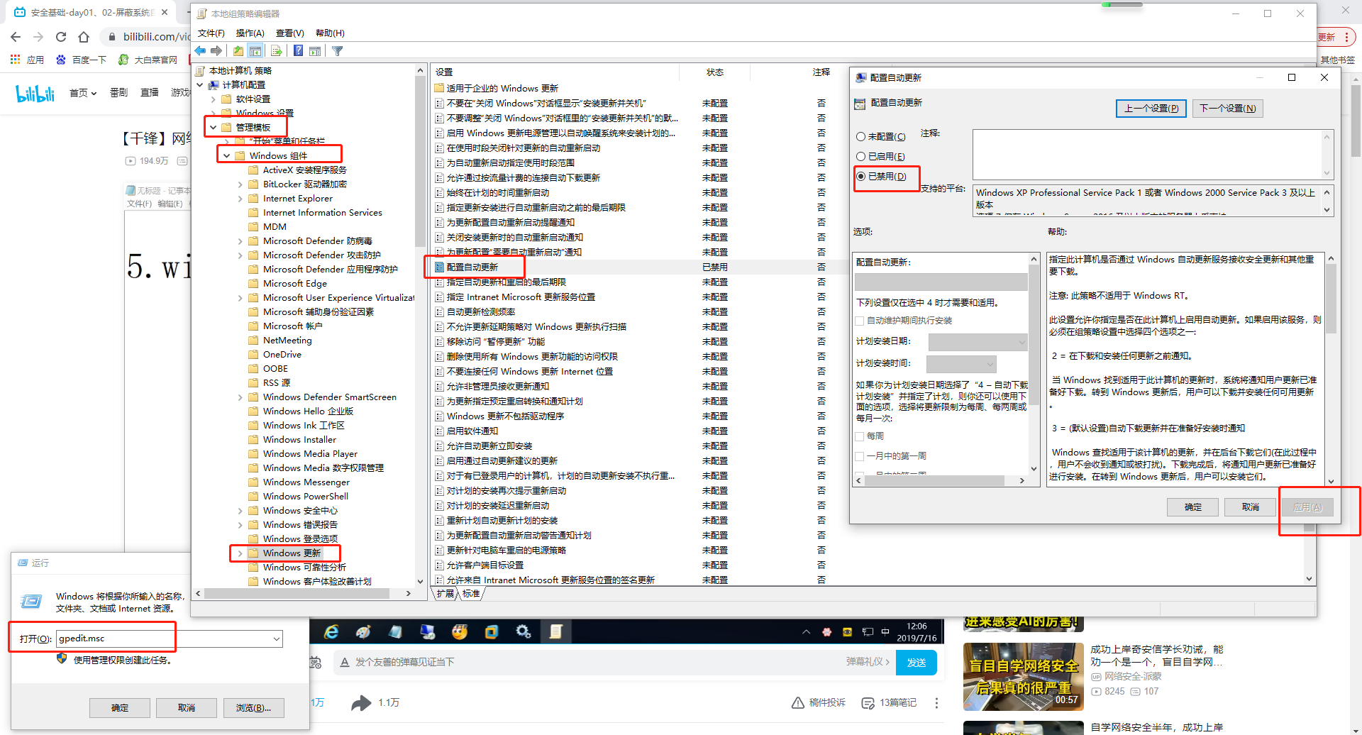Click the remote desktop monitor taskbar icon
The height and width of the screenshot is (735, 1362).
[427, 631]
